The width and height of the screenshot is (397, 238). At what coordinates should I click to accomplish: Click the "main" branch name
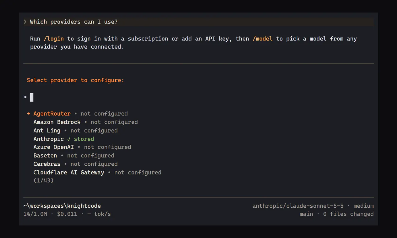pyautogui.click(x=306, y=214)
